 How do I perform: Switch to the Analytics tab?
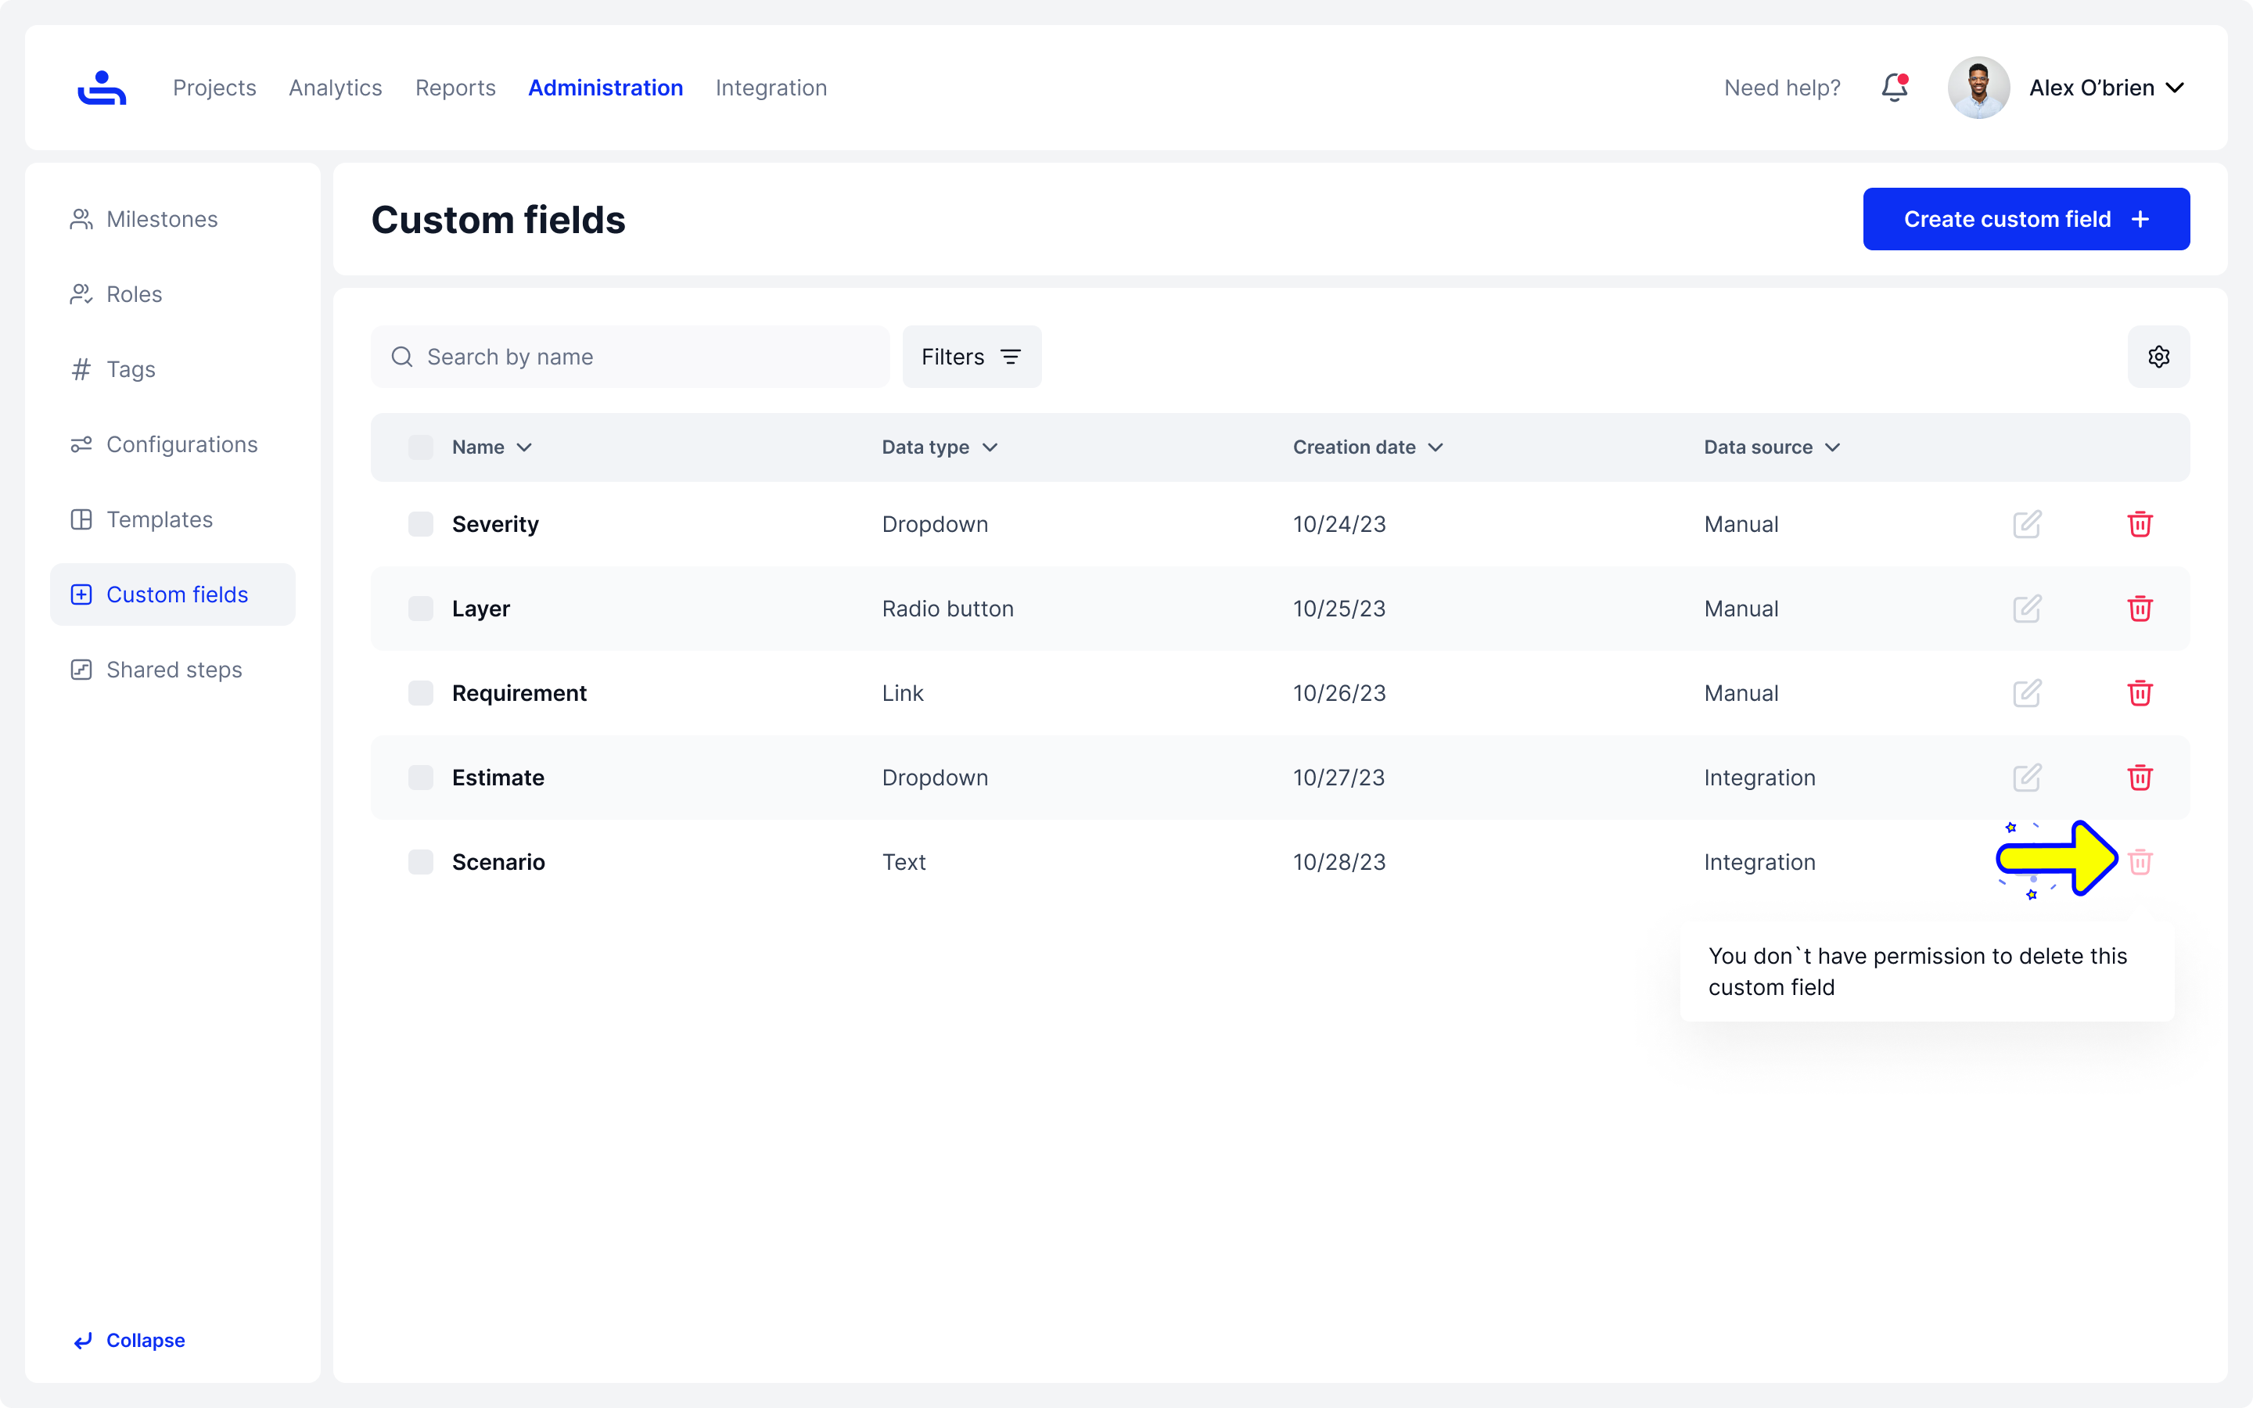(x=335, y=88)
